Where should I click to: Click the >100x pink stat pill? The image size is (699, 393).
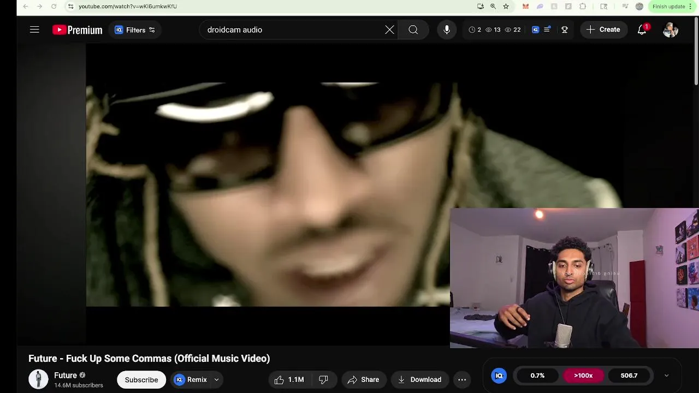pyautogui.click(x=583, y=376)
